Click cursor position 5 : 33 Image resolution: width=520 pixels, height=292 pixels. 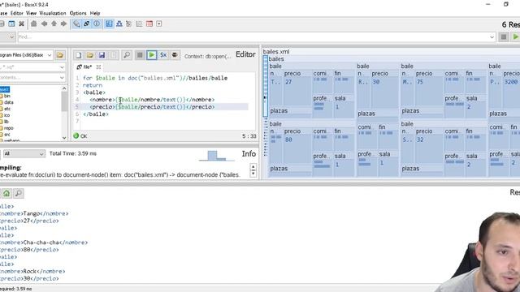pyautogui.click(x=249, y=136)
